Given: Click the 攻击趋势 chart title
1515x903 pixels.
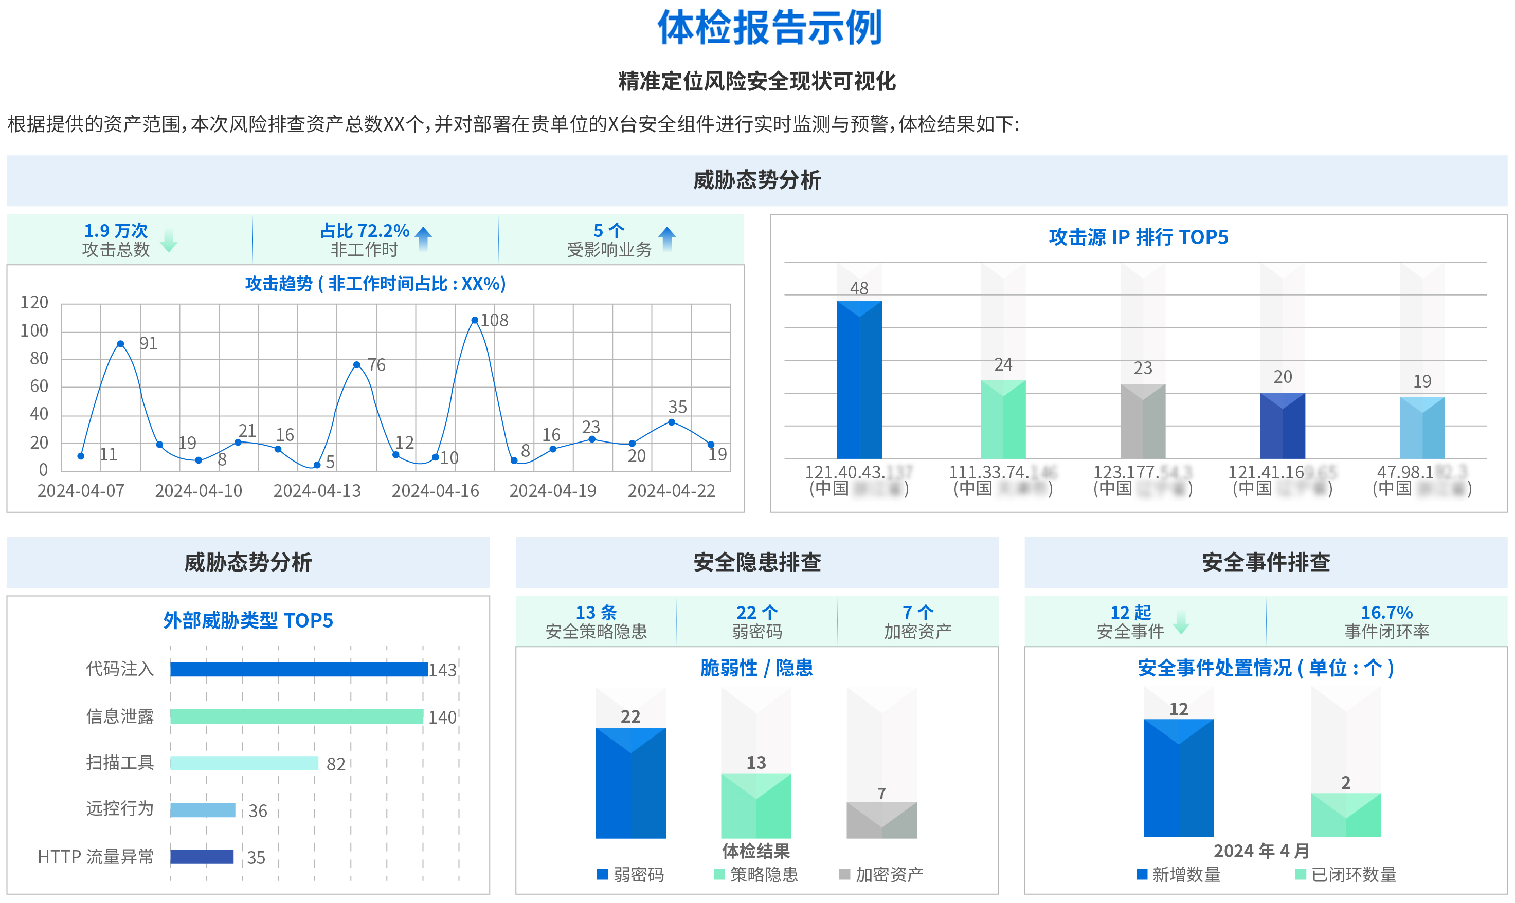Looking at the screenshot, I should tap(375, 284).
